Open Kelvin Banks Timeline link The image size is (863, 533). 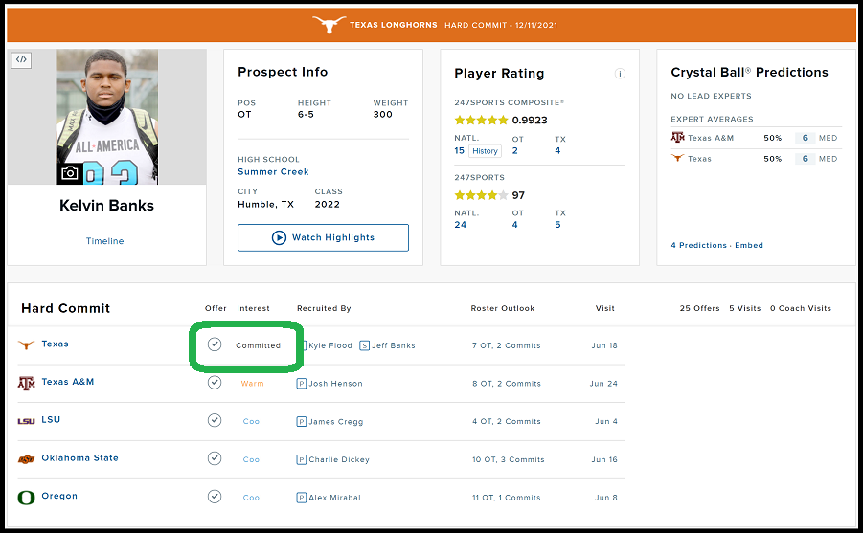pyautogui.click(x=104, y=241)
